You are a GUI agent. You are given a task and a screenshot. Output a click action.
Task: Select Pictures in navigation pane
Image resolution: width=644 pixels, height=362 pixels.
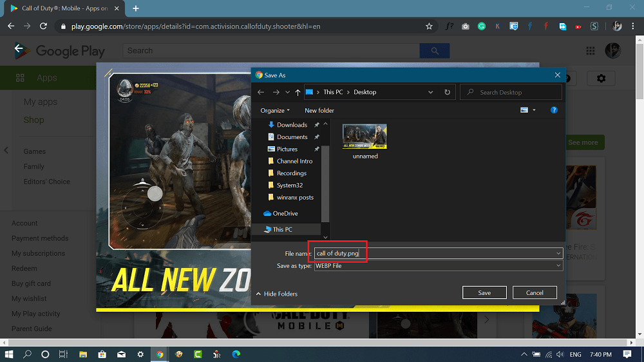click(287, 149)
